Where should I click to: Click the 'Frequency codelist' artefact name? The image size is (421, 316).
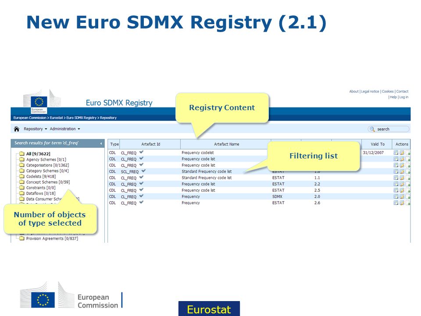point(198,153)
